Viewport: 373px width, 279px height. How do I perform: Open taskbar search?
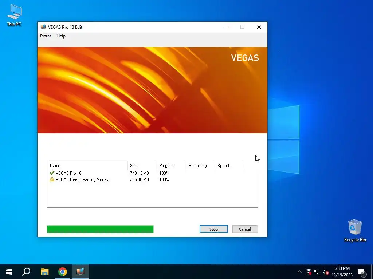26,272
